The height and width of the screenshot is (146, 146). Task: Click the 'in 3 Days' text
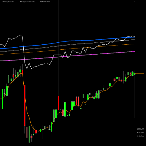pos(140,136)
